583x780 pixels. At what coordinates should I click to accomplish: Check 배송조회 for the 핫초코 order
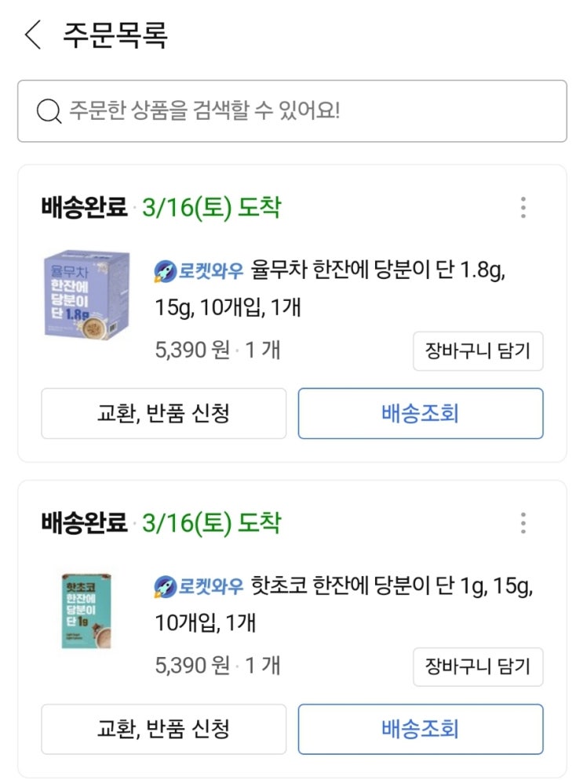coord(421,729)
